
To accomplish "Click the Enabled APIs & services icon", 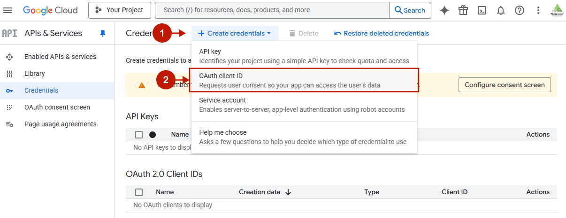I will pyautogui.click(x=9, y=57).
